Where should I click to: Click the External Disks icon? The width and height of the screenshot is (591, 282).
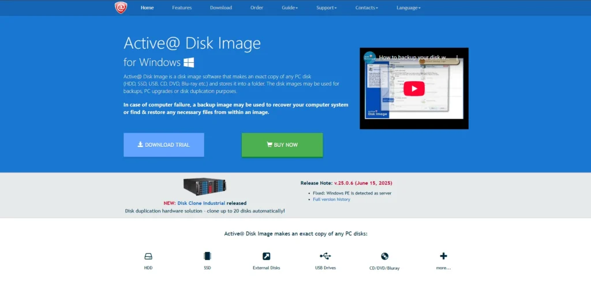click(266, 256)
